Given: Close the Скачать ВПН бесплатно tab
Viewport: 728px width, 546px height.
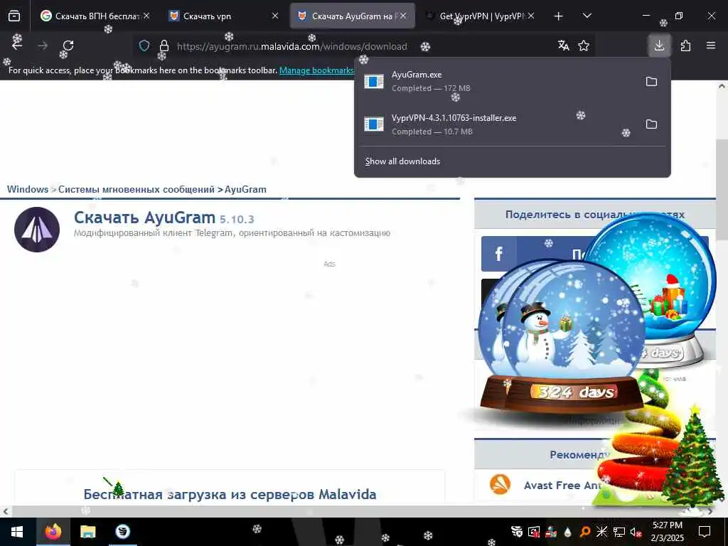Looking at the screenshot, I should [146, 16].
